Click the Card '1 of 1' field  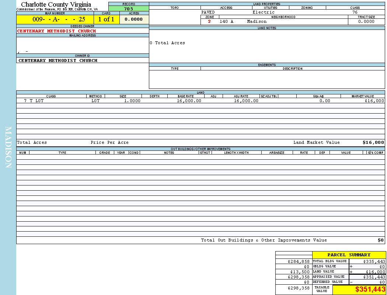point(106,20)
